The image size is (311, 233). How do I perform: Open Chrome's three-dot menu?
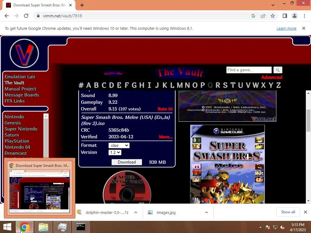304,16
